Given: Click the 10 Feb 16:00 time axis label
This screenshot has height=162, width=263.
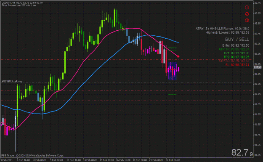Looking at the screenshot, I should (x=74, y=160).
